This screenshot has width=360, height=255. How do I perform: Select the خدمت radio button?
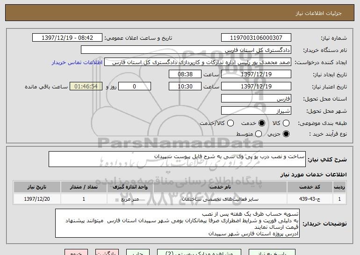[x=262, y=123]
